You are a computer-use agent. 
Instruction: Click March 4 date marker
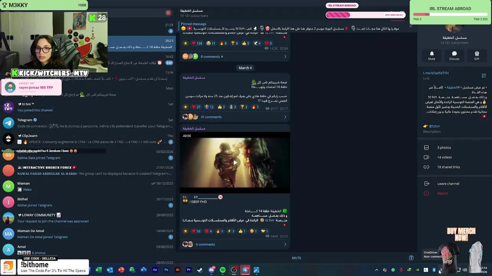point(245,68)
